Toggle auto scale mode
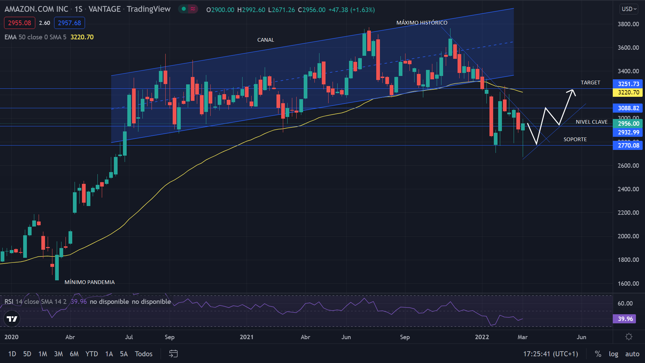This screenshot has width=645, height=363. [x=632, y=354]
